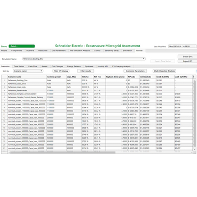Open the Components tab

[17, 51]
